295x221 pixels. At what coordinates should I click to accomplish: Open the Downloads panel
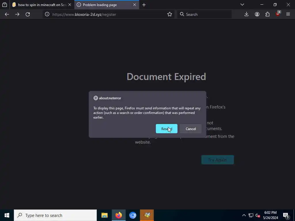pyautogui.click(x=246, y=14)
